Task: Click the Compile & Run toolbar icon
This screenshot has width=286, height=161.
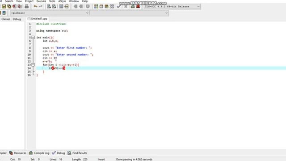Action: pyautogui.click(x=106, y=7)
